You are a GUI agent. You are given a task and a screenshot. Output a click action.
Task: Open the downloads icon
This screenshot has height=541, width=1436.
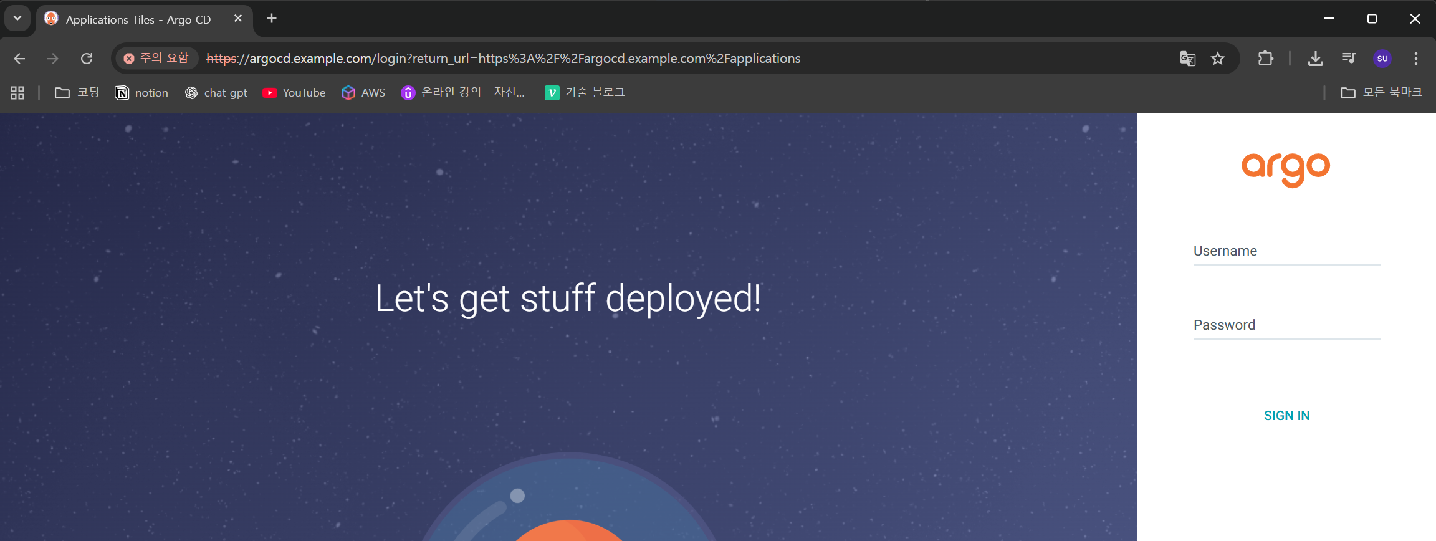tap(1315, 59)
